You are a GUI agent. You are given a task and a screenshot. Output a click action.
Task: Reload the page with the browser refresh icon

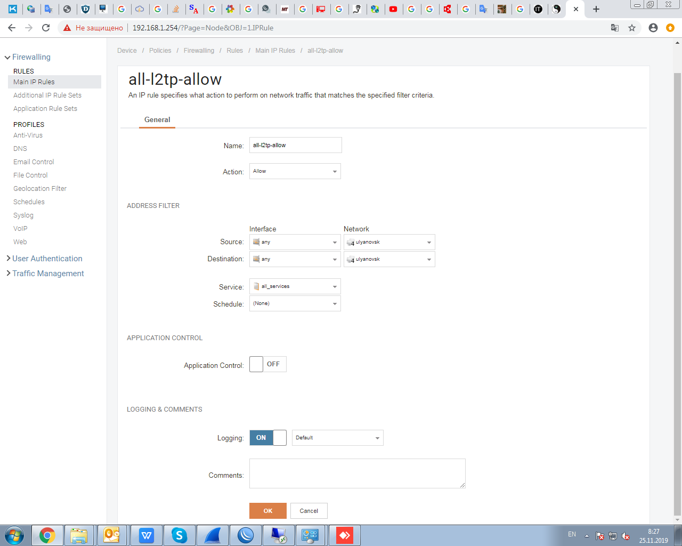click(46, 28)
